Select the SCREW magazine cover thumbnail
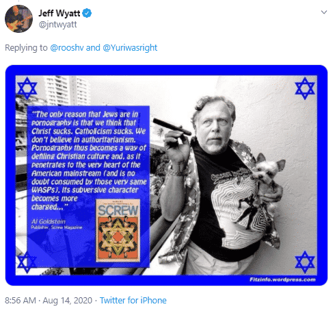The width and height of the screenshot is (335, 313). 118,231
